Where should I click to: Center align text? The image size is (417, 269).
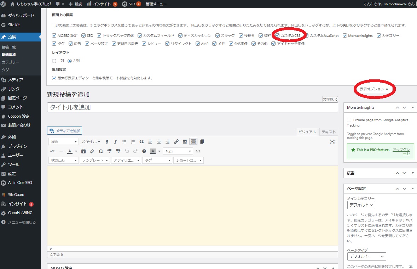(159, 141)
